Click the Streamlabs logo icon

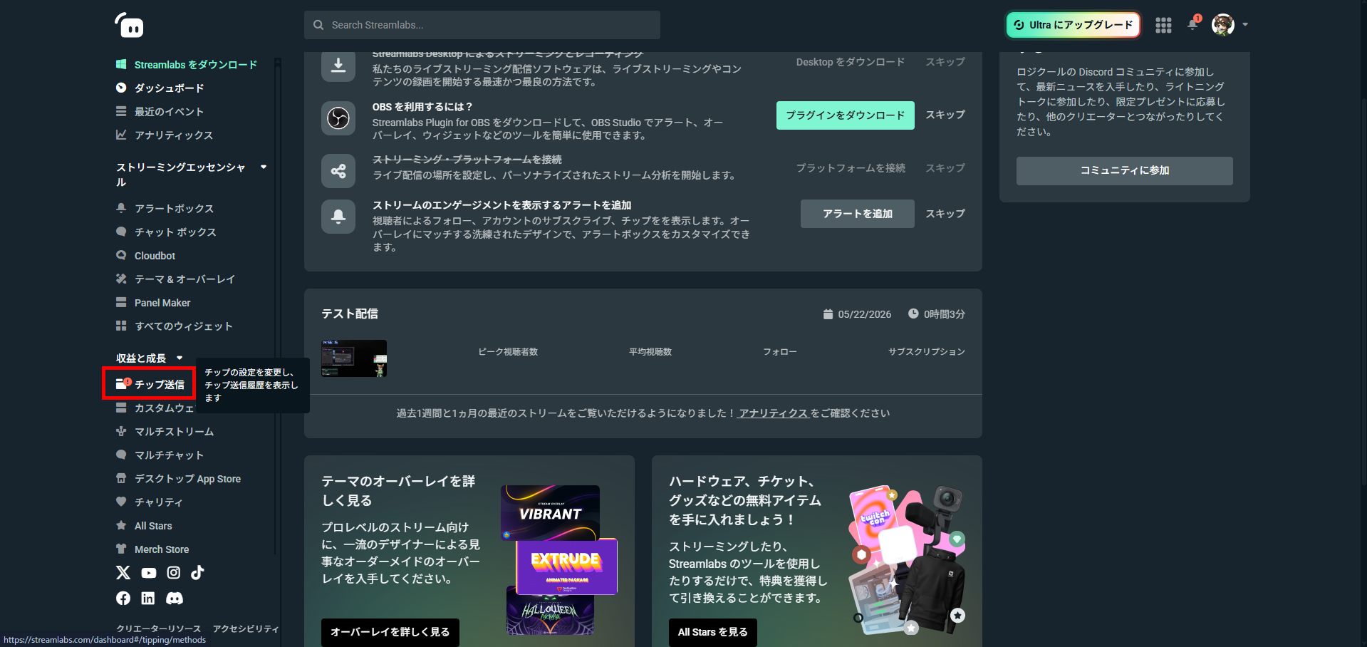[129, 25]
